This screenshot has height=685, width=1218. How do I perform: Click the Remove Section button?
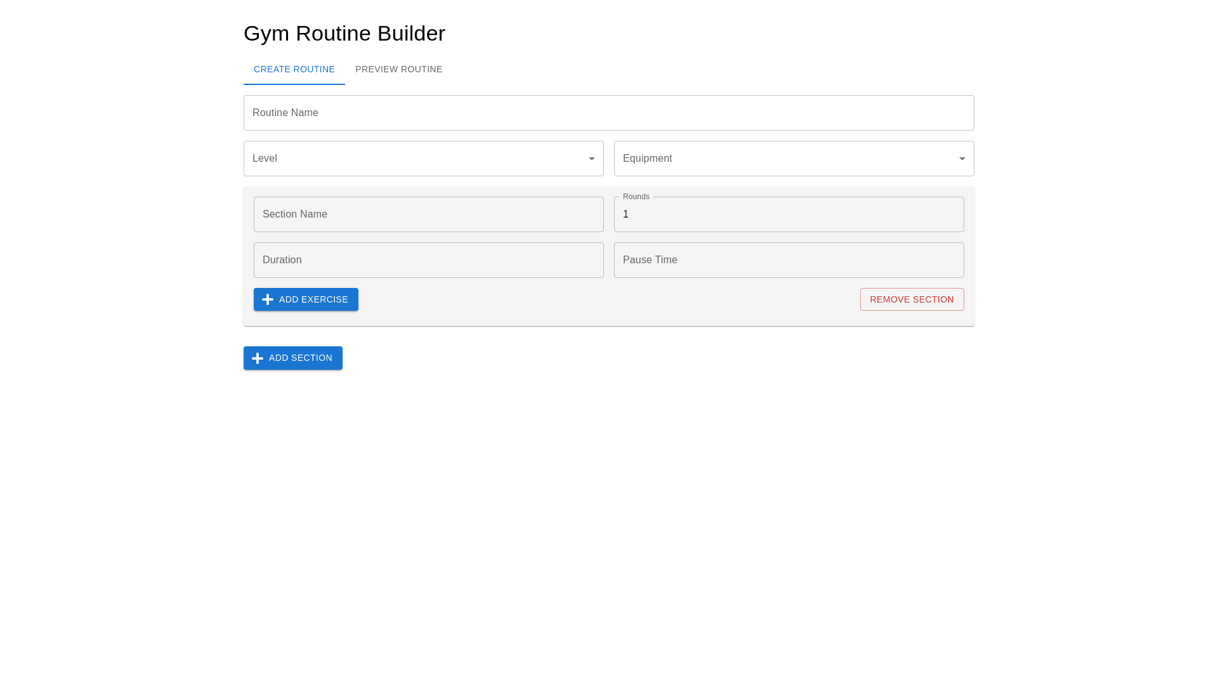click(912, 299)
